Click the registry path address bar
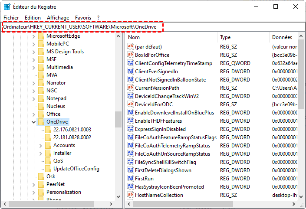The image size is (306, 209). point(153,27)
